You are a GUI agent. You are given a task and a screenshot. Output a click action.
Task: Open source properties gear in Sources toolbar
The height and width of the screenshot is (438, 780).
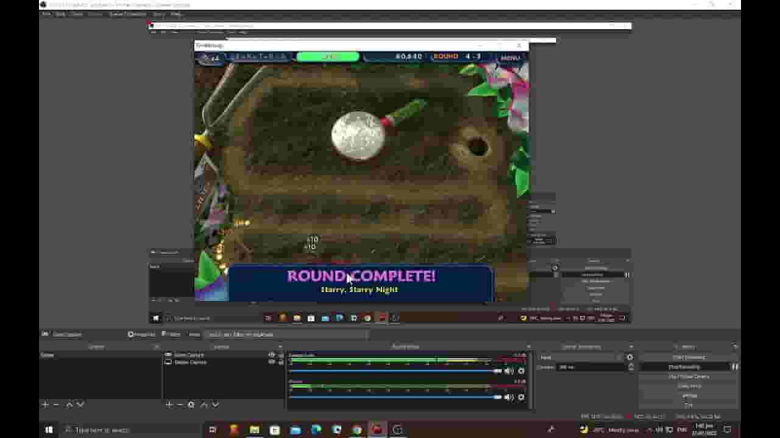[191, 405]
